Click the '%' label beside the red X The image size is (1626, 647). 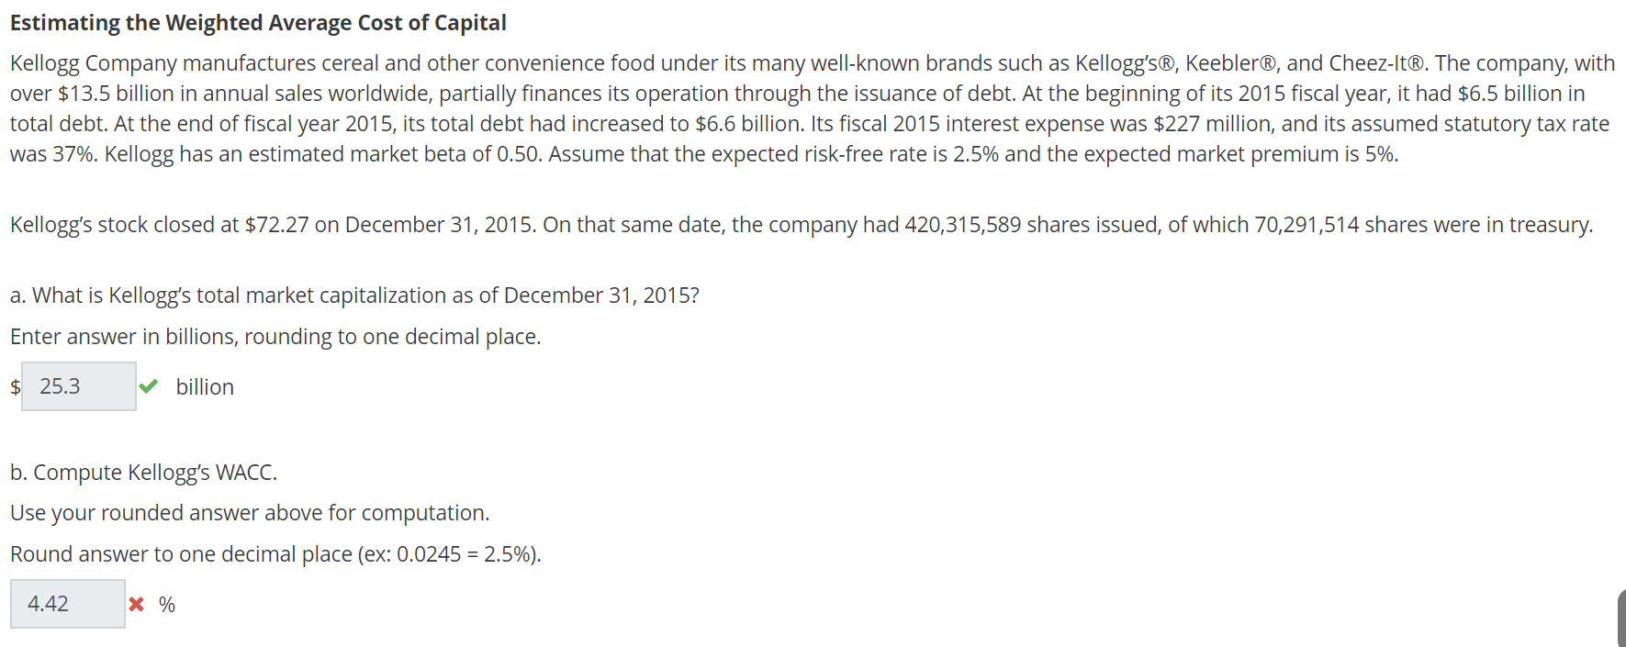point(166,604)
